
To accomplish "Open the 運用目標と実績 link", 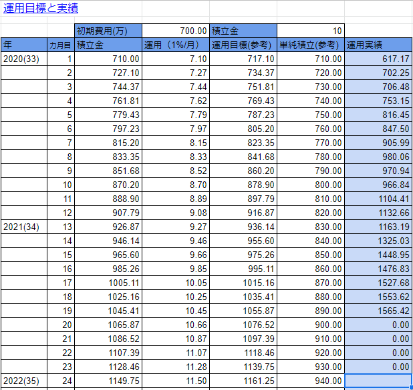I will 41,9.
